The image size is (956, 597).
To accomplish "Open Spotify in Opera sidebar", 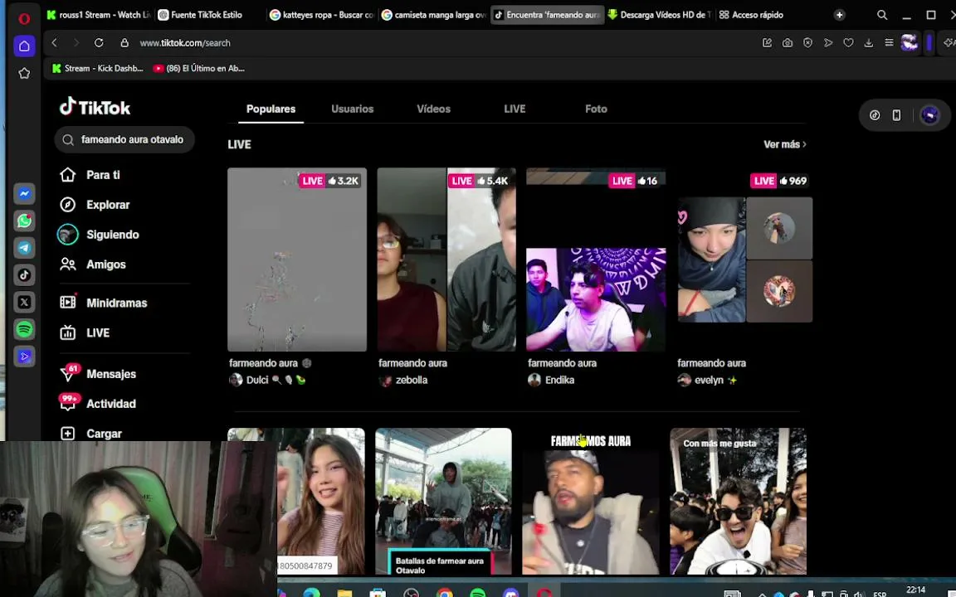I will click(24, 329).
